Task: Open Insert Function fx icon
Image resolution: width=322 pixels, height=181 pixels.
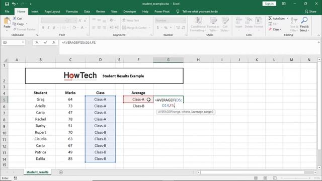Action: coord(54,42)
